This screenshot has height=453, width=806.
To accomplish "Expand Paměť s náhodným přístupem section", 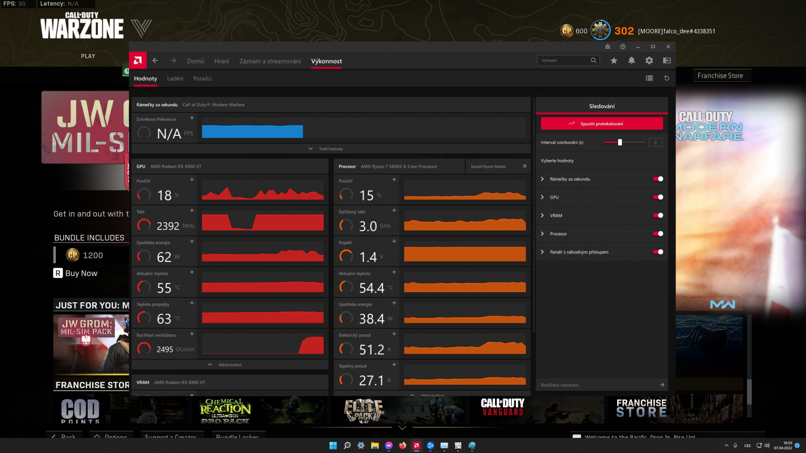I will [543, 252].
